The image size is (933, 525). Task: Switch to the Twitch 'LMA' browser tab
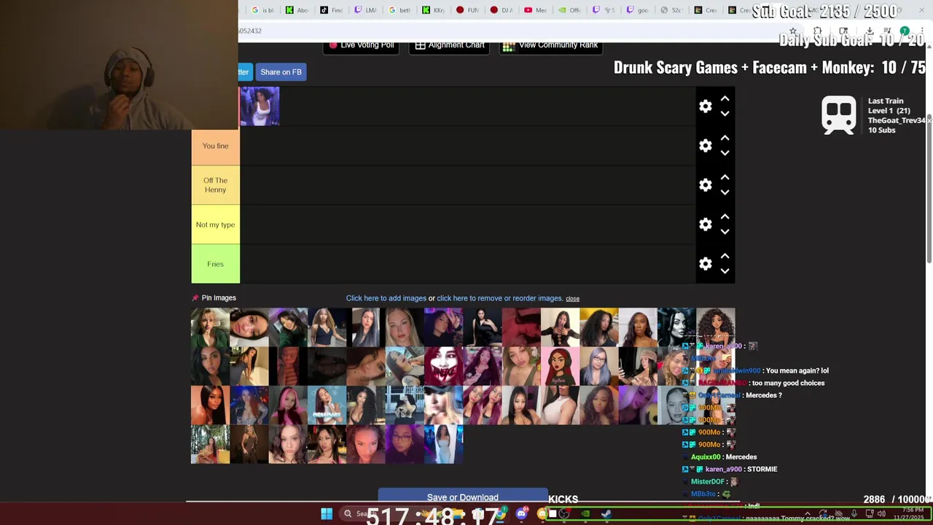[x=365, y=10]
